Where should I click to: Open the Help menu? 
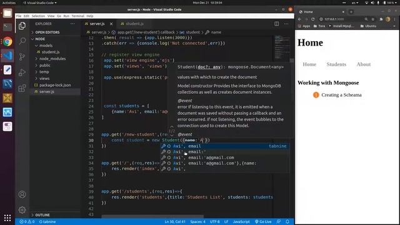pos(90,16)
